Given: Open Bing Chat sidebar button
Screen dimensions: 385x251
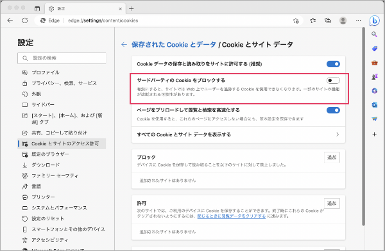Looking at the screenshot, I should [x=375, y=21].
